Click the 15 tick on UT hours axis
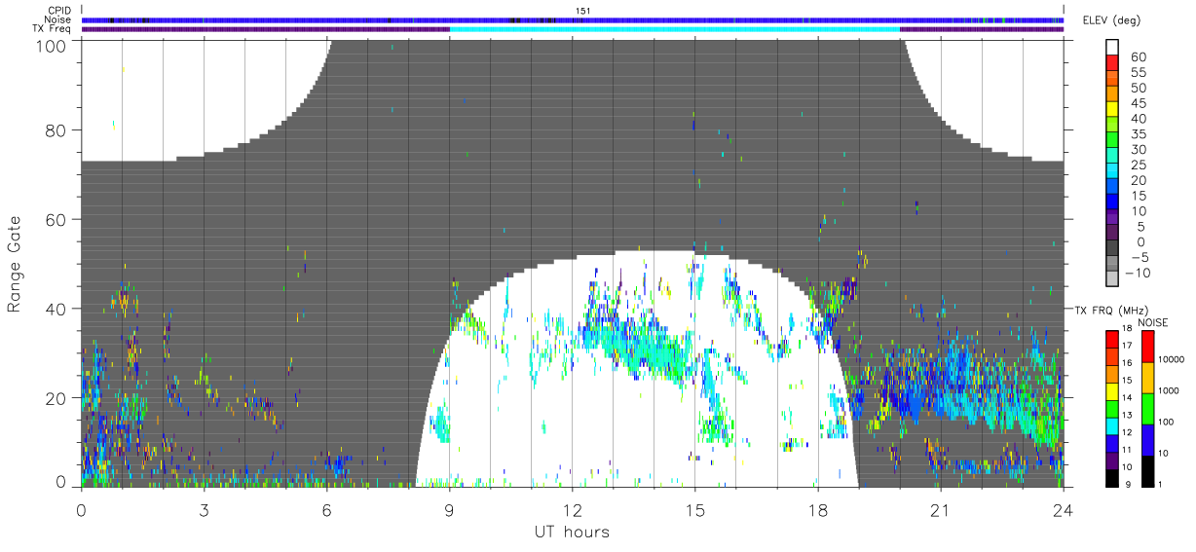Image resolution: width=1196 pixels, height=552 pixels. (x=694, y=509)
